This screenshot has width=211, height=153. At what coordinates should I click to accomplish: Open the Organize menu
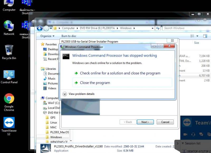[47, 36]
